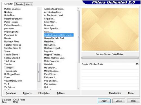Randomize the filter settings

pyautogui.click(x=115, y=93)
